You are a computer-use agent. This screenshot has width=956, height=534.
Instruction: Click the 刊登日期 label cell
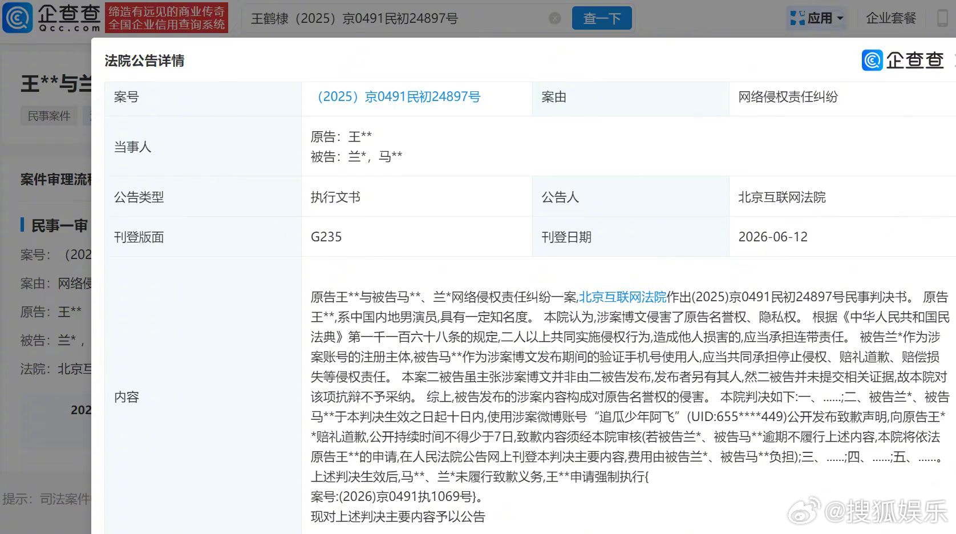[x=631, y=237]
